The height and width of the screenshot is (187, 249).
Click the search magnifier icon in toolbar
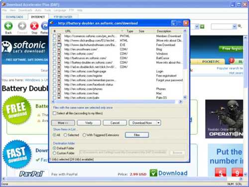coord(240,26)
